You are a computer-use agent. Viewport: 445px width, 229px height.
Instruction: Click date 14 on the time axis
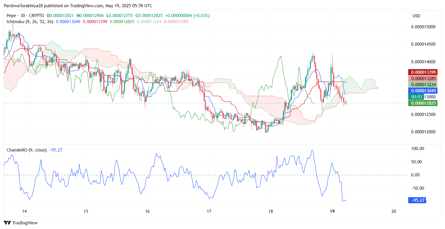click(24, 211)
